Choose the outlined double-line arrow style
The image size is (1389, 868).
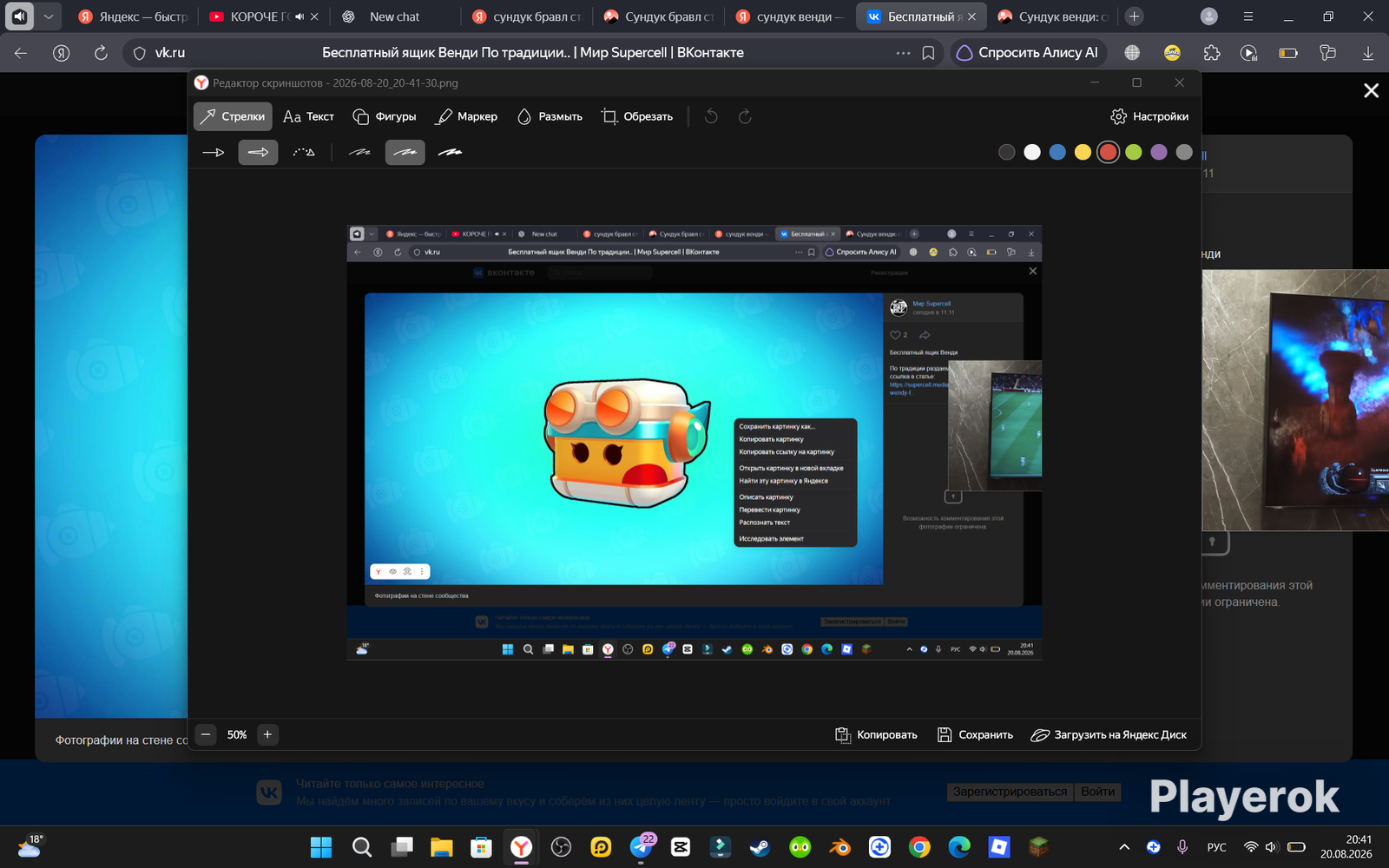coord(258,152)
